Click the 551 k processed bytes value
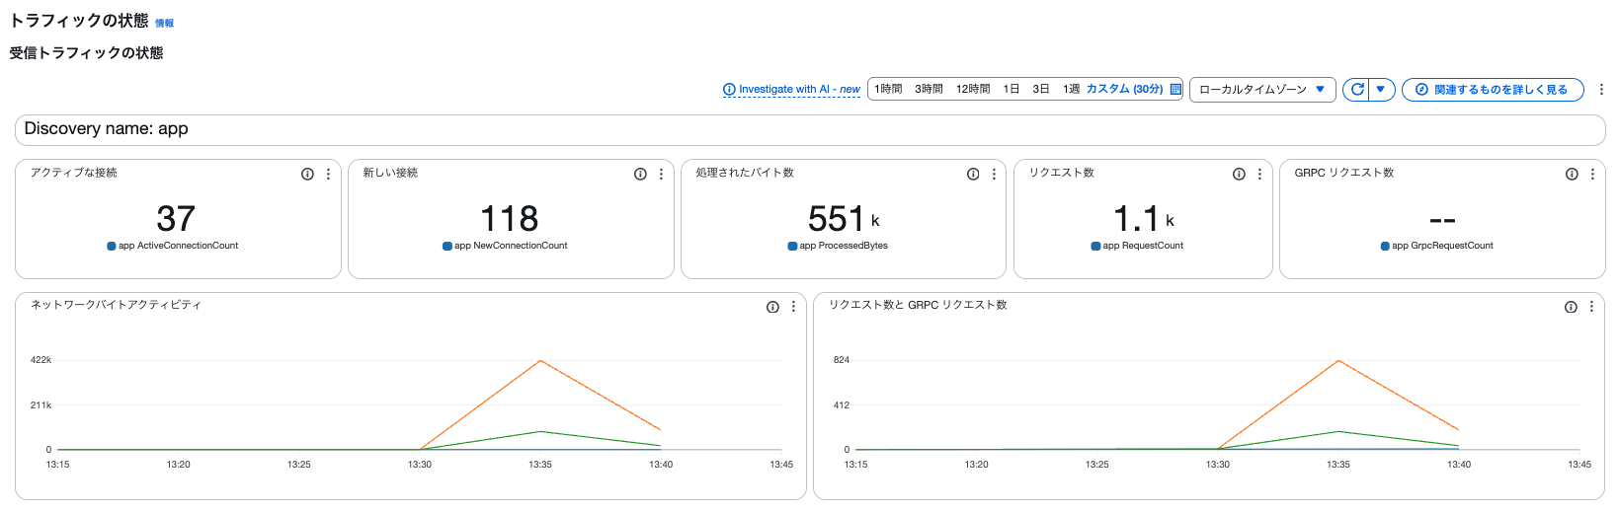 [844, 218]
